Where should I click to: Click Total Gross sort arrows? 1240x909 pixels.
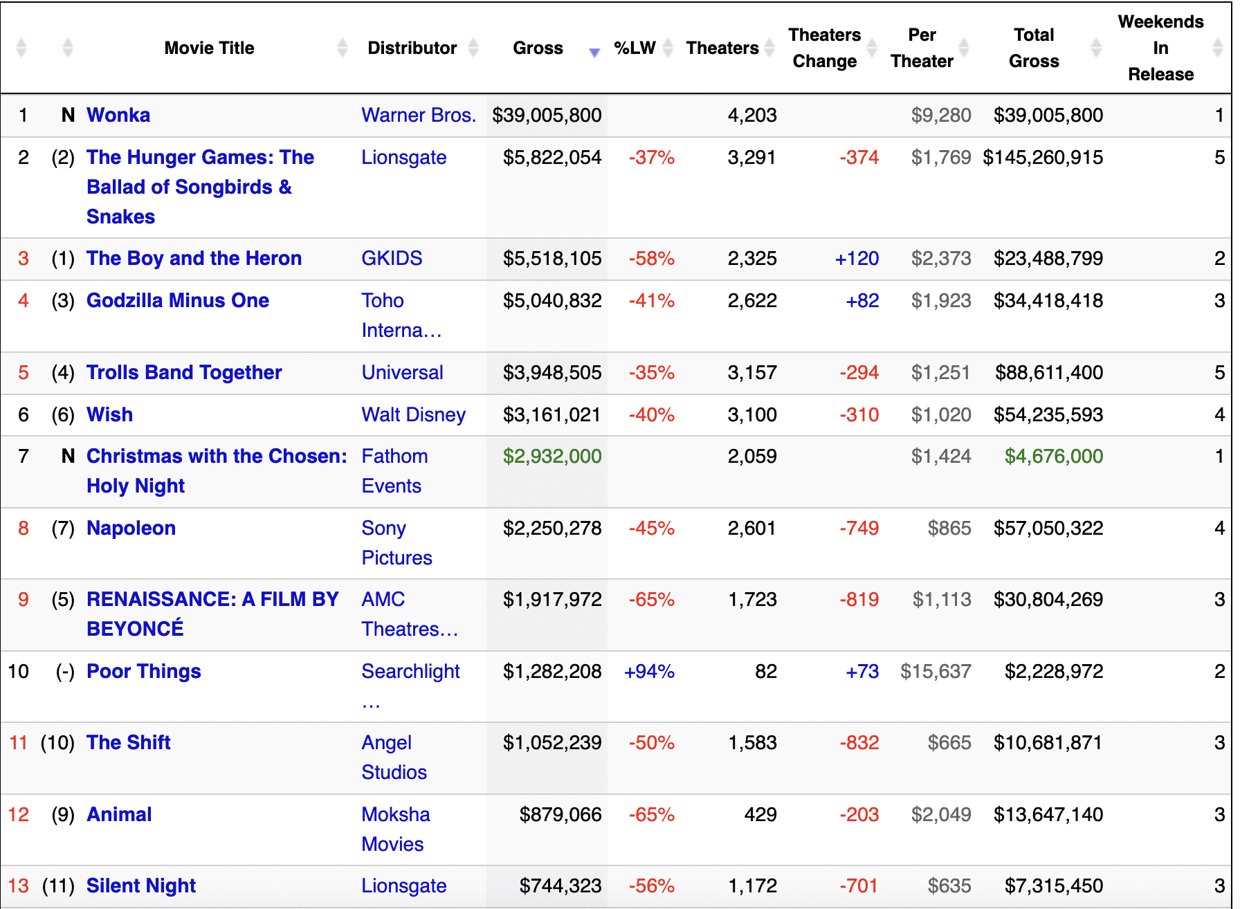tap(1096, 48)
